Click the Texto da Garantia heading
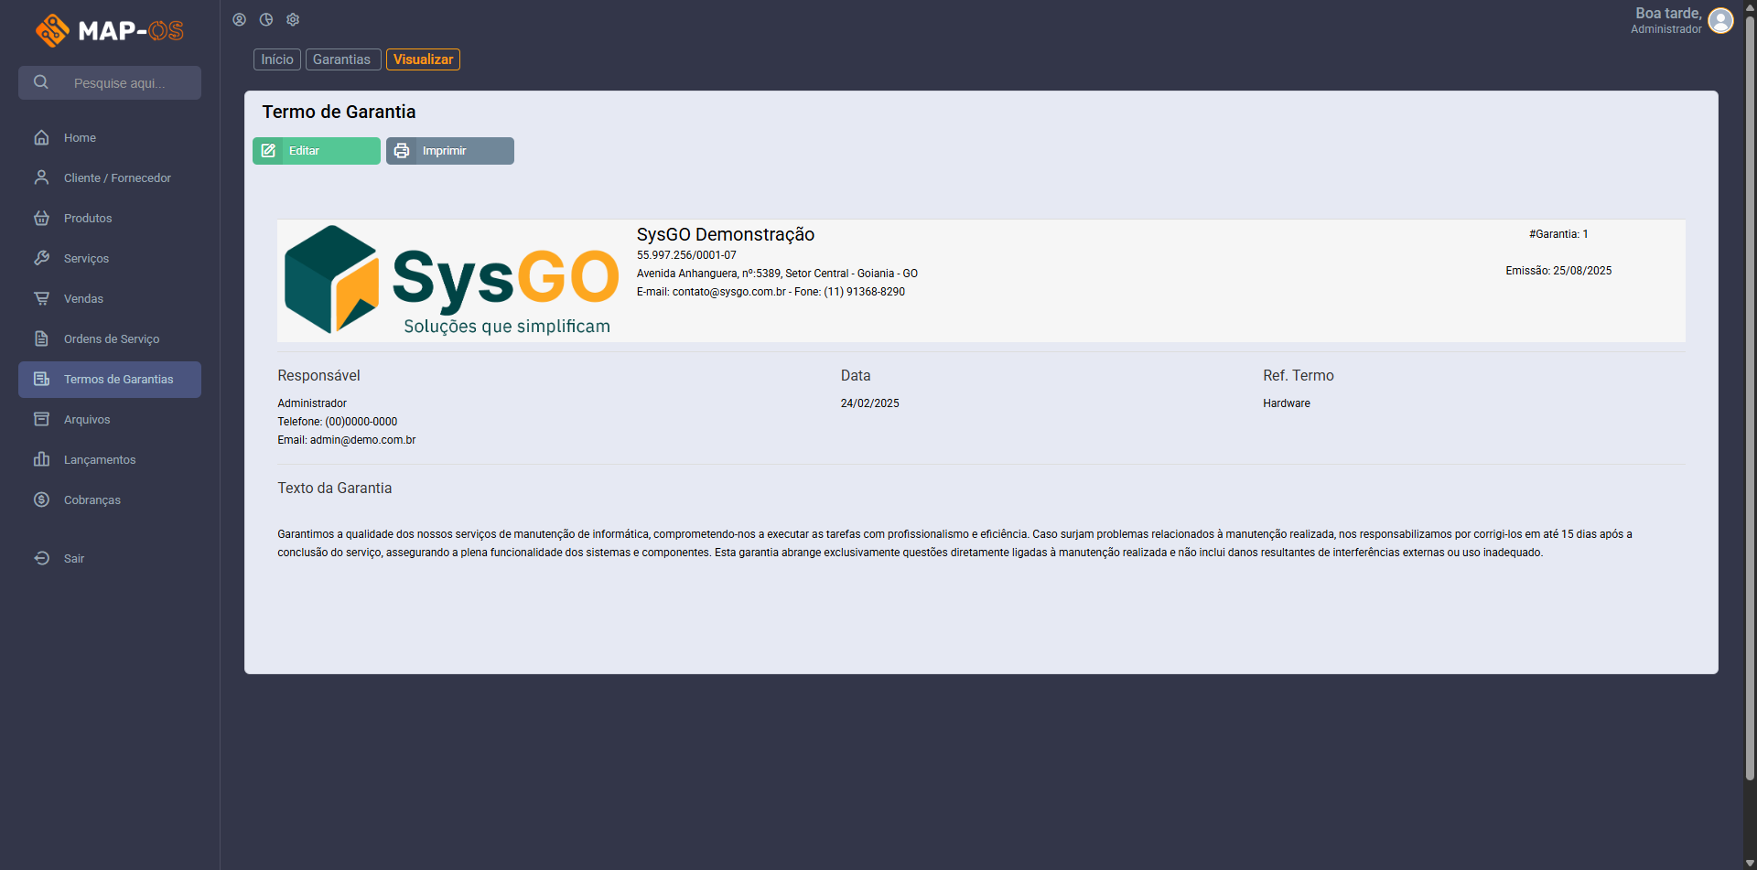The width and height of the screenshot is (1757, 870). click(x=335, y=489)
